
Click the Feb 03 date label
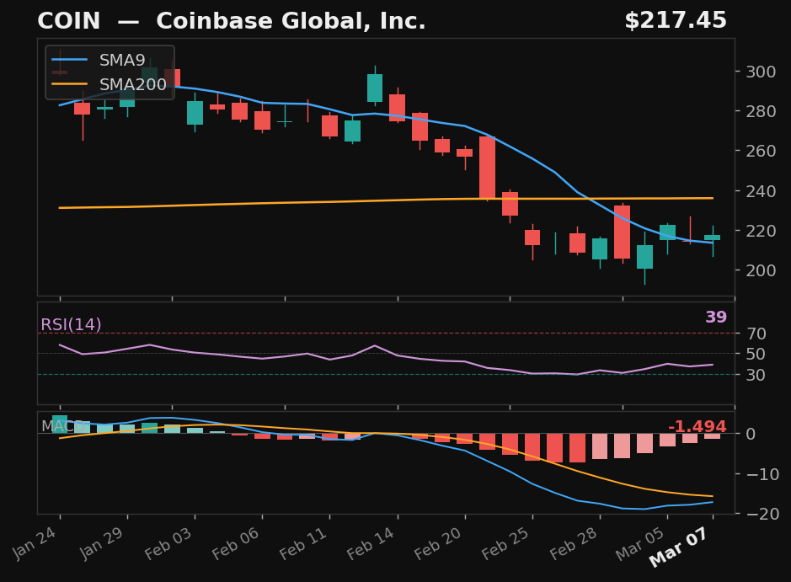pos(168,543)
